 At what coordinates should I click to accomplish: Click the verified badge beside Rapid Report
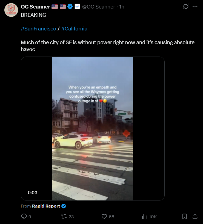point(64,206)
